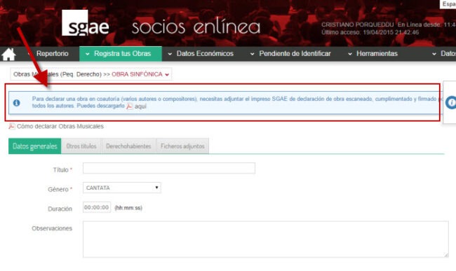
Task: Click PDF icon beside Cómo declarar Obras Musicales
Action: point(12,126)
